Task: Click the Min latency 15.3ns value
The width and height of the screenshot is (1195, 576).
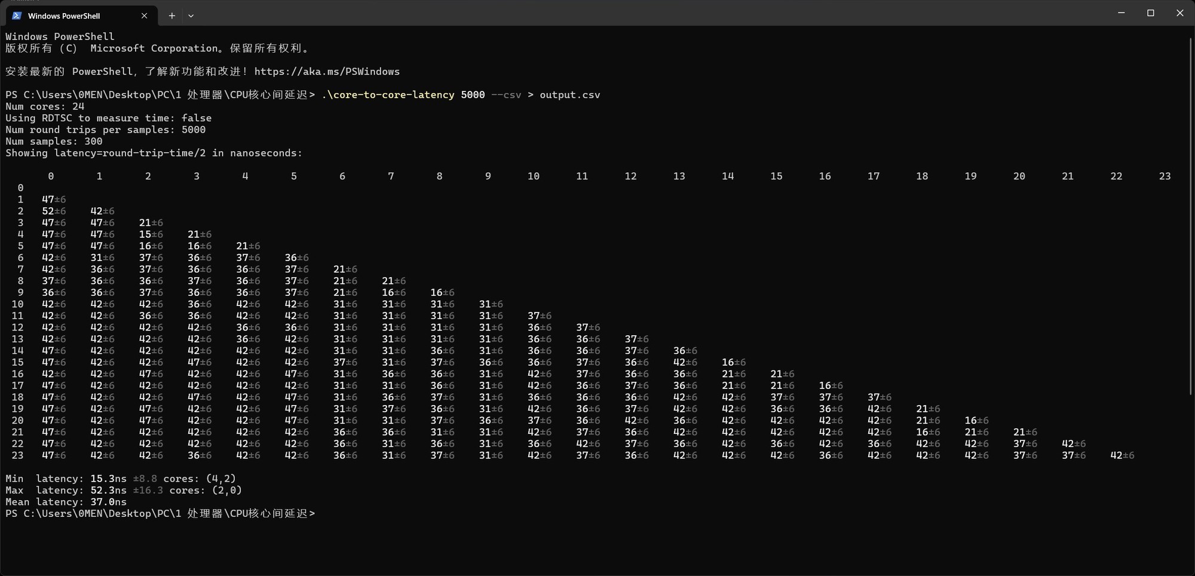Action: point(108,479)
